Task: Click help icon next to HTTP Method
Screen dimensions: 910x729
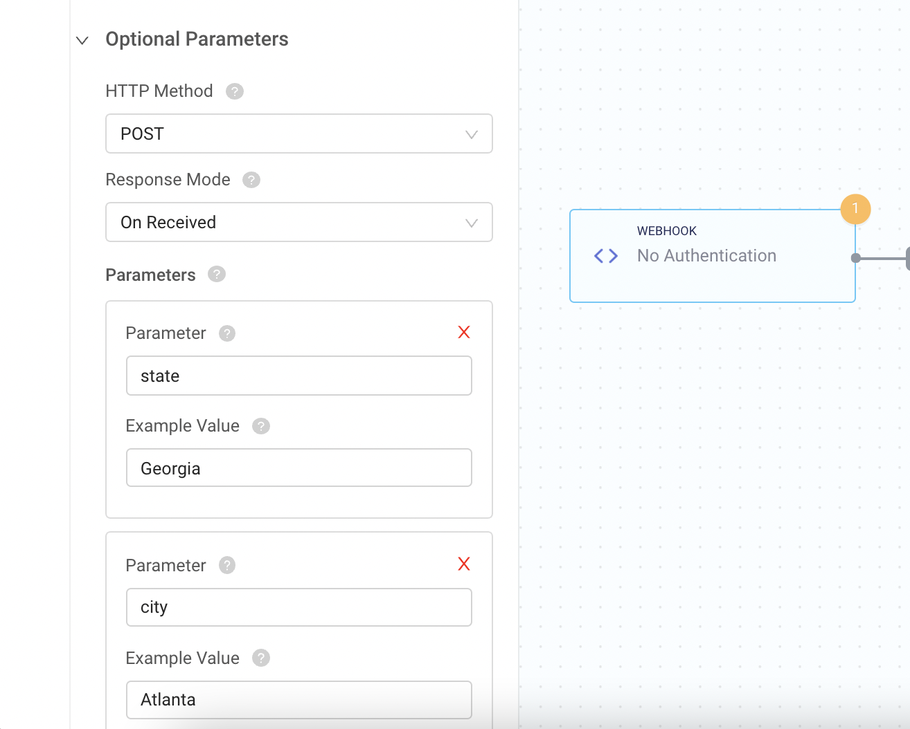Action: click(235, 91)
